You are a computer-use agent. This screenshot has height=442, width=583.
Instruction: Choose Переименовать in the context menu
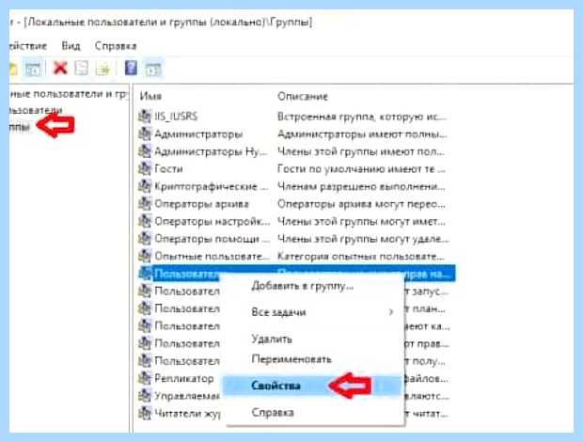(291, 359)
